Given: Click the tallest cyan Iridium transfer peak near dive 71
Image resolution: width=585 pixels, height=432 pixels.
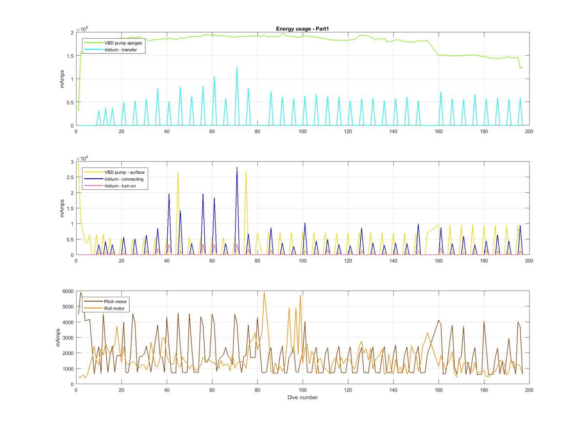Looking at the screenshot, I should pos(237,67).
